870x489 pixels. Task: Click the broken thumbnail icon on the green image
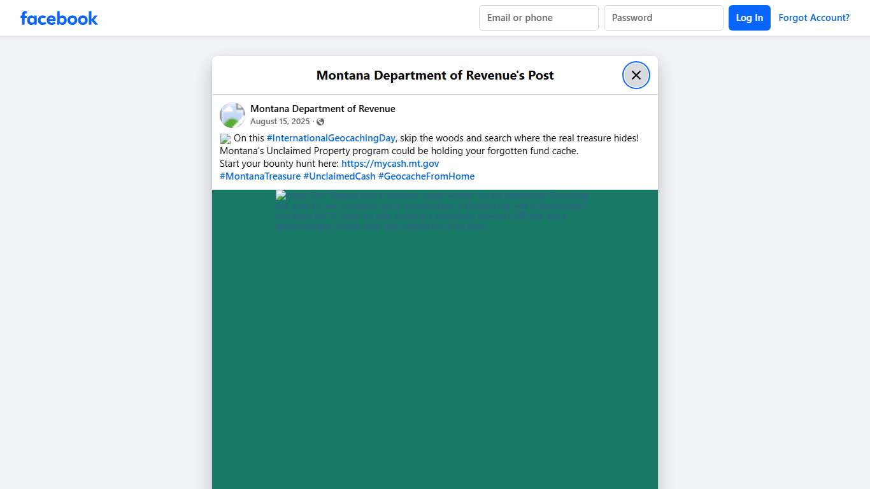point(280,195)
